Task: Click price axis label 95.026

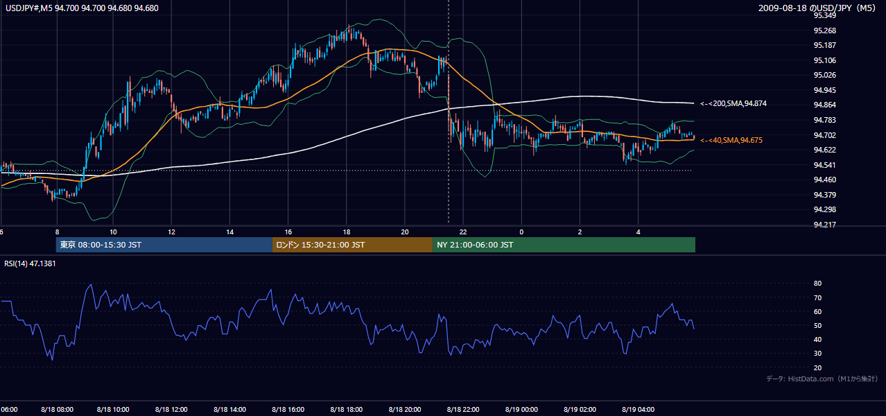Action: pyautogui.click(x=824, y=75)
